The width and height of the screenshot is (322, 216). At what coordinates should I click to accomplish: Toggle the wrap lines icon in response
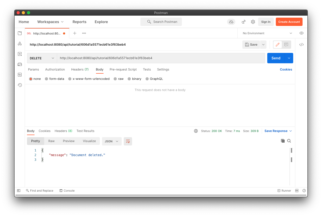click(128, 141)
